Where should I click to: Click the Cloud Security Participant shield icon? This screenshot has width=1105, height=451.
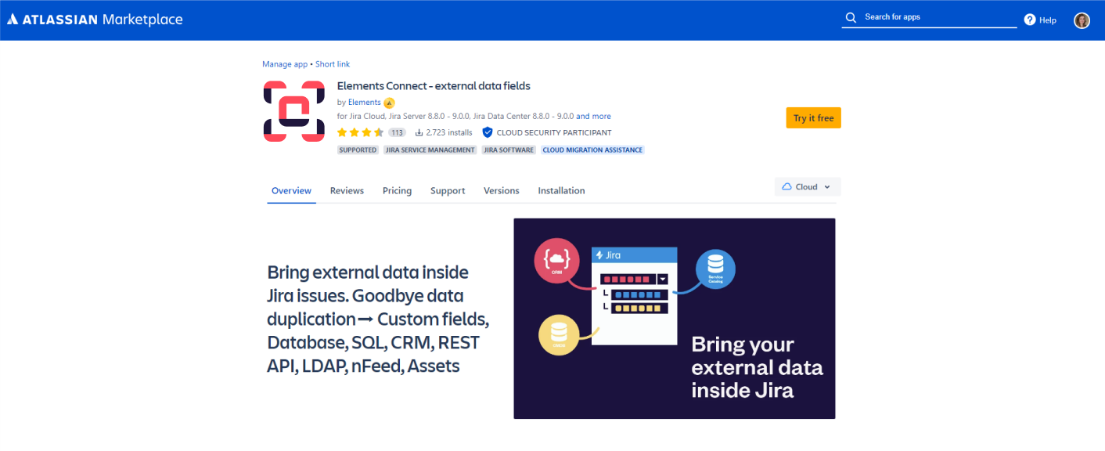click(x=488, y=132)
